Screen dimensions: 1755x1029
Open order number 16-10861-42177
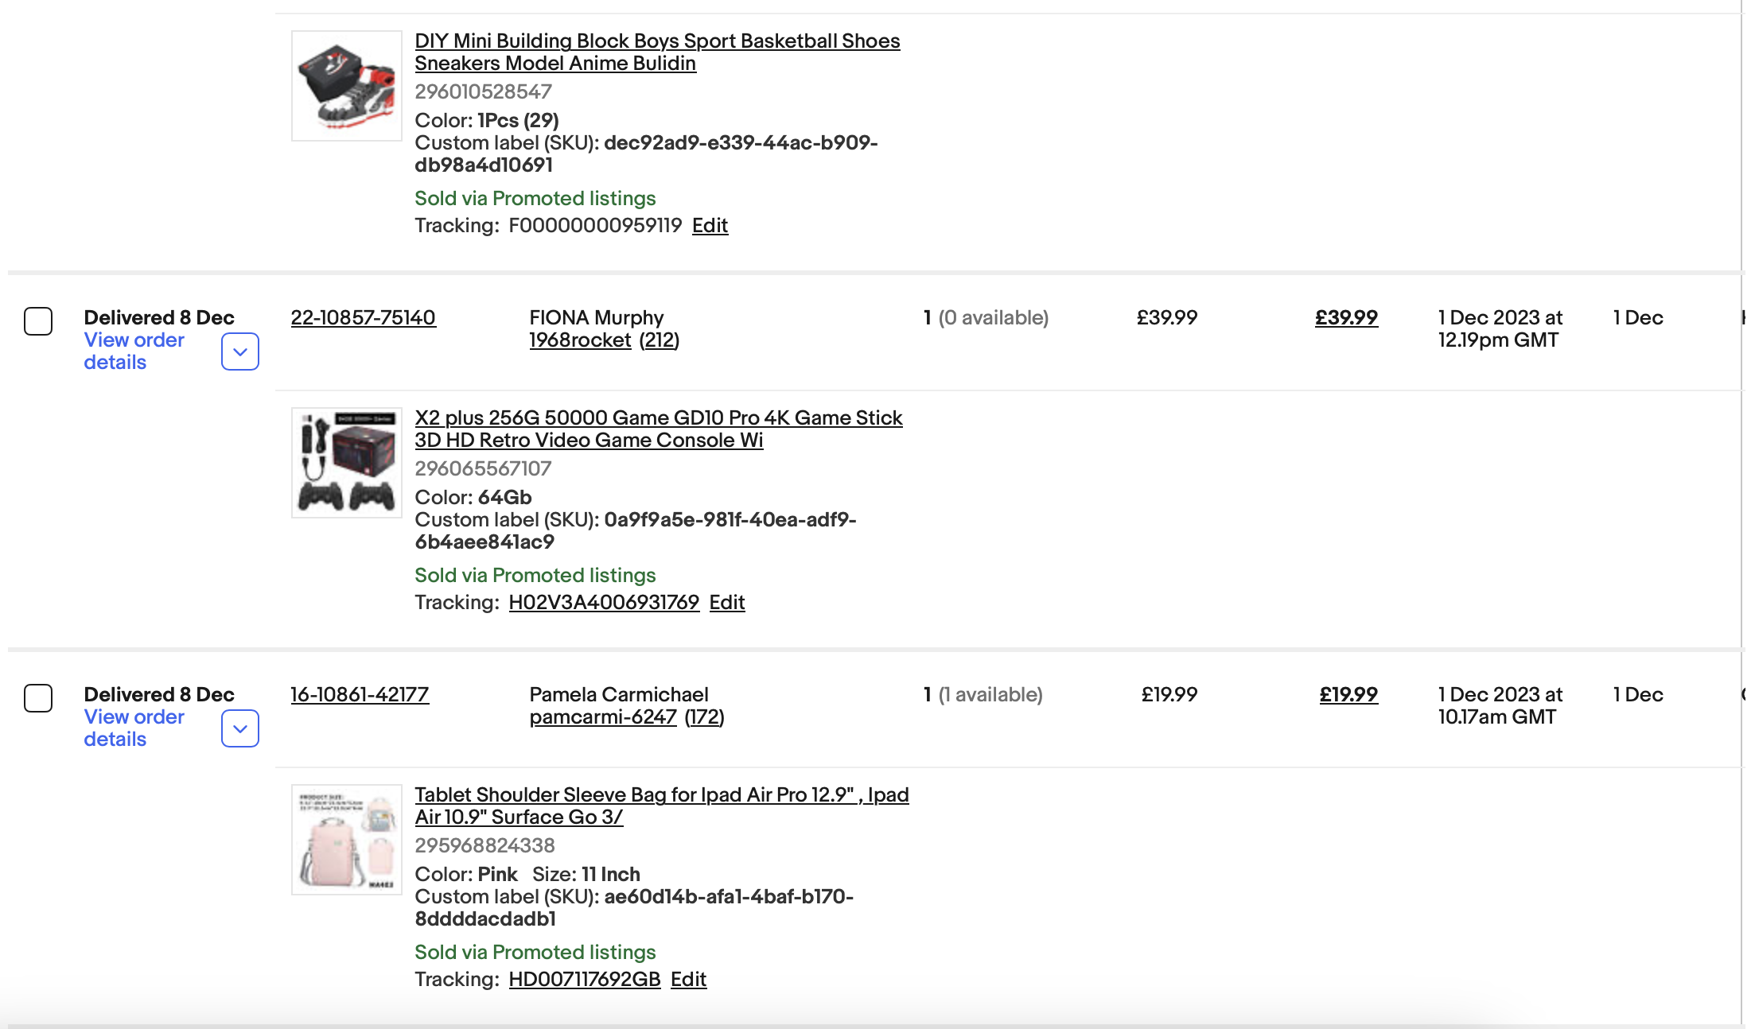click(x=360, y=694)
